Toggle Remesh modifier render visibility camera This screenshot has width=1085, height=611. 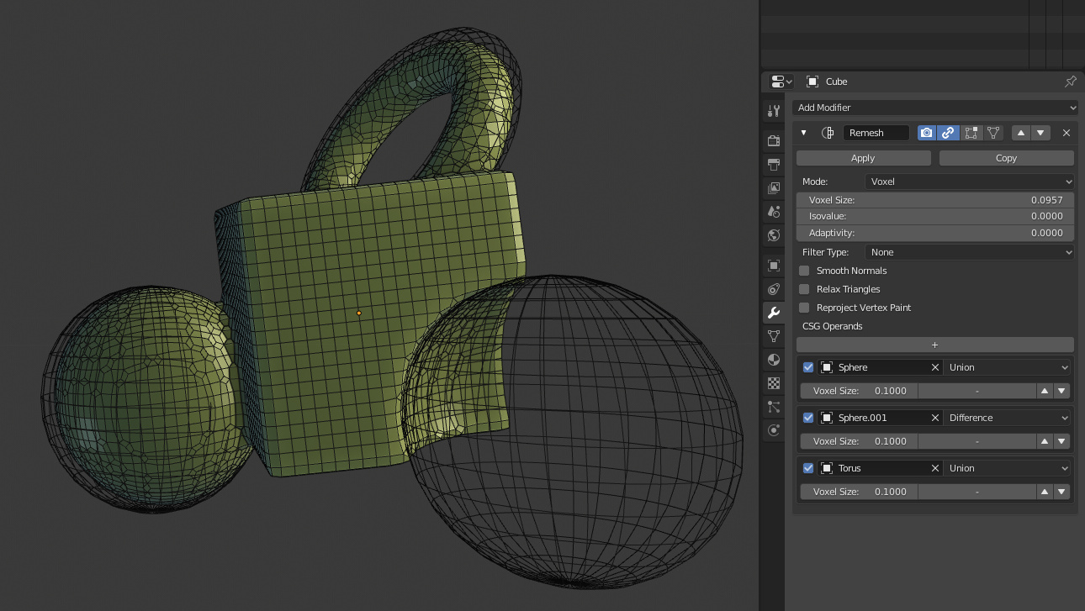pos(927,133)
